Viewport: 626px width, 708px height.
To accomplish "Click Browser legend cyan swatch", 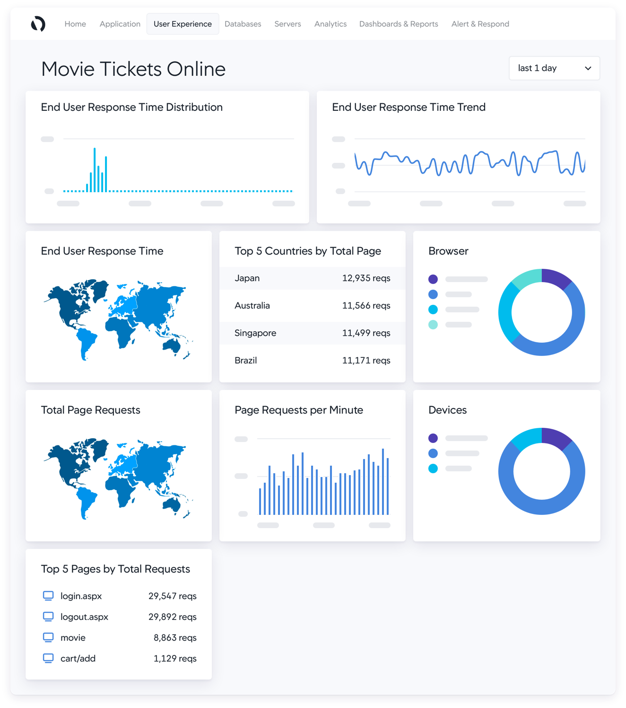I will [433, 310].
